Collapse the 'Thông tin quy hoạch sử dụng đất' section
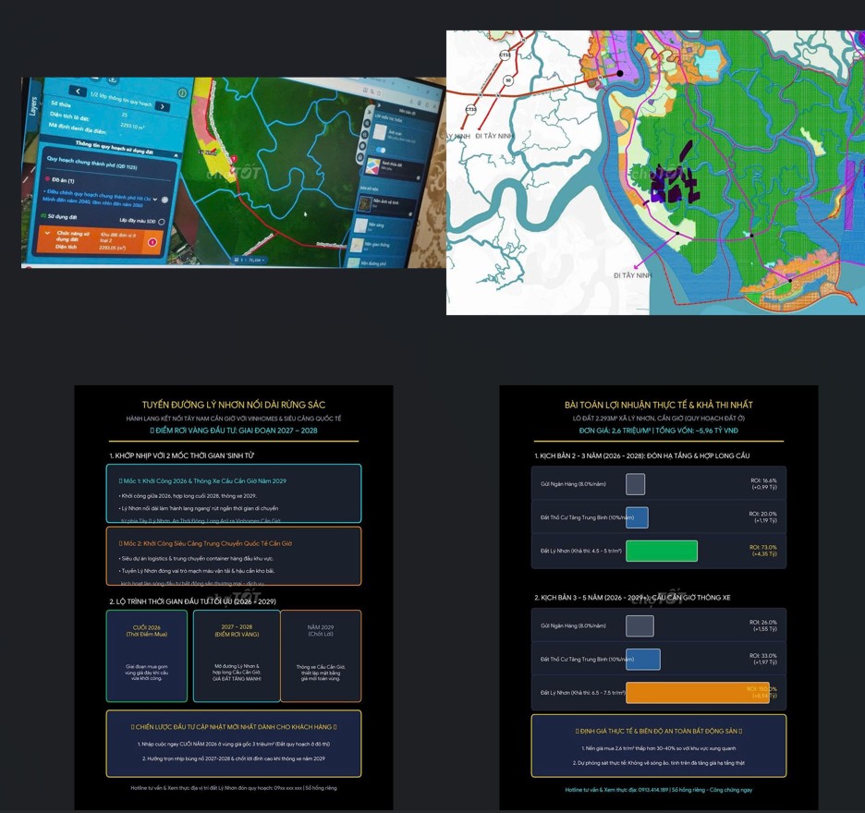This screenshot has height=813, width=865. coord(176,156)
